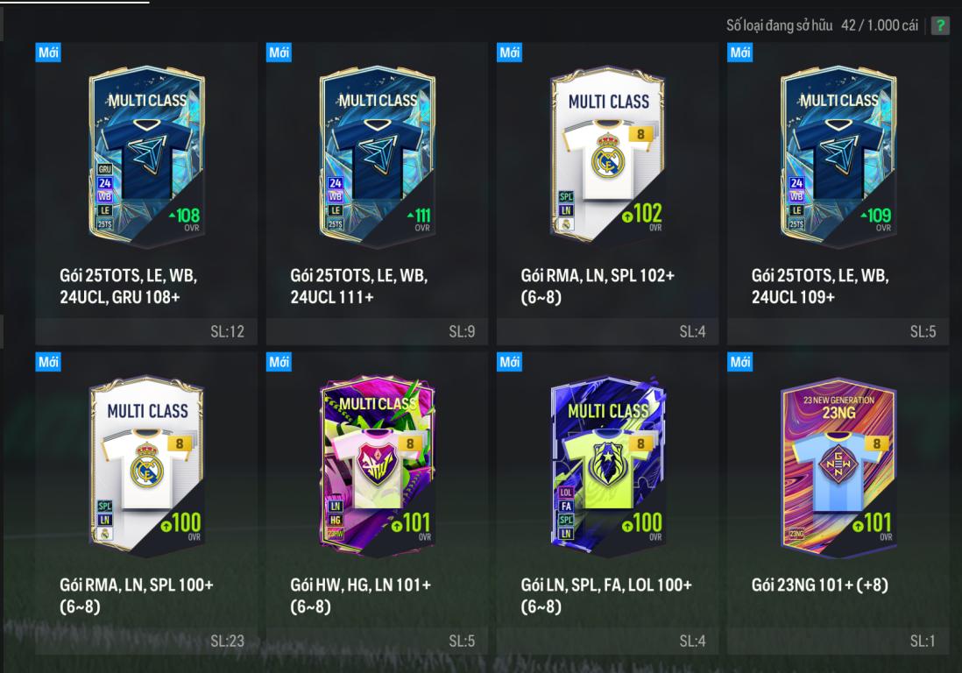Click the SL:12 quantity bar
This screenshot has width=962, height=673.
(x=146, y=332)
